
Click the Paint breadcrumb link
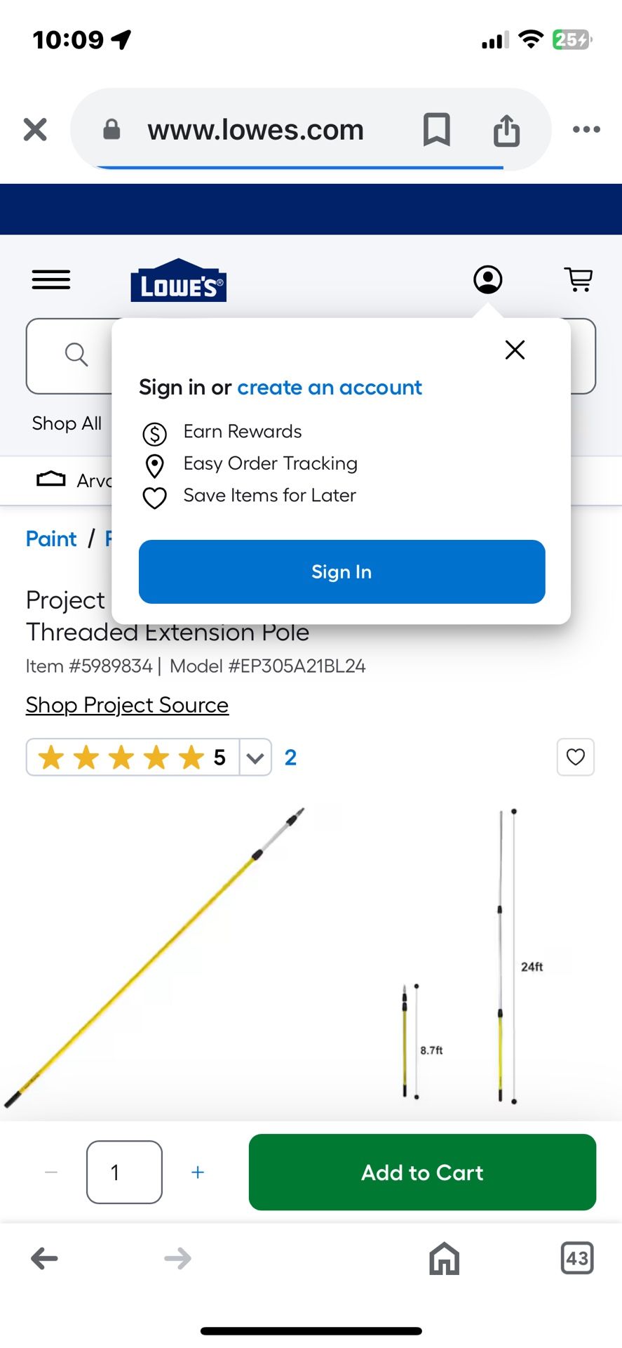point(51,538)
